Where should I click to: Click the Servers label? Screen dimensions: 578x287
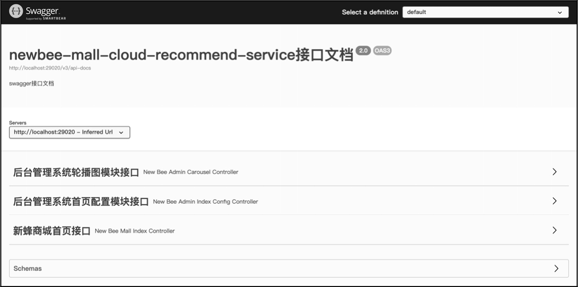coord(18,123)
